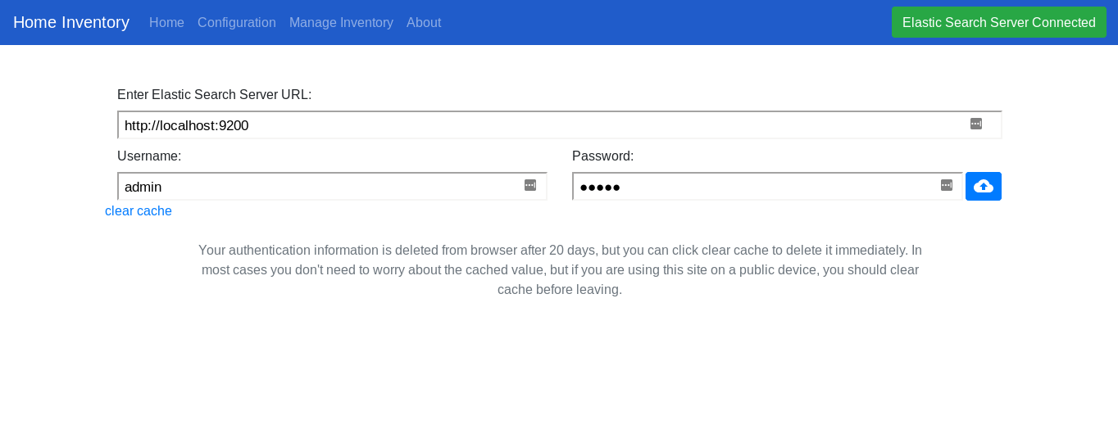1118x425 pixels.
Task: Click password manager icon in server URL field
Action: (x=976, y=124)
